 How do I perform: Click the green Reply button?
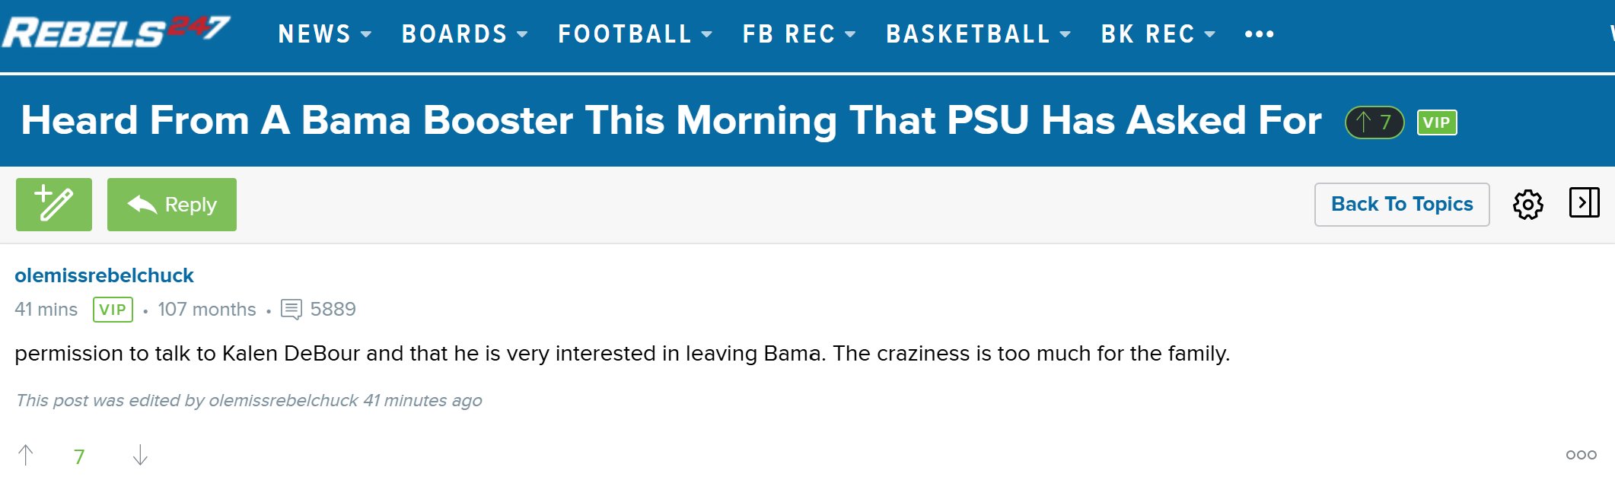pyautogui.click(x=172, y=205)
